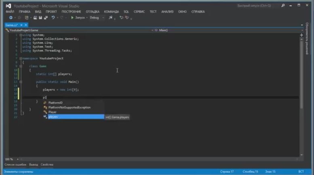Collapse the using directives block
Viewport: 314px width, 175px height.
21,35
